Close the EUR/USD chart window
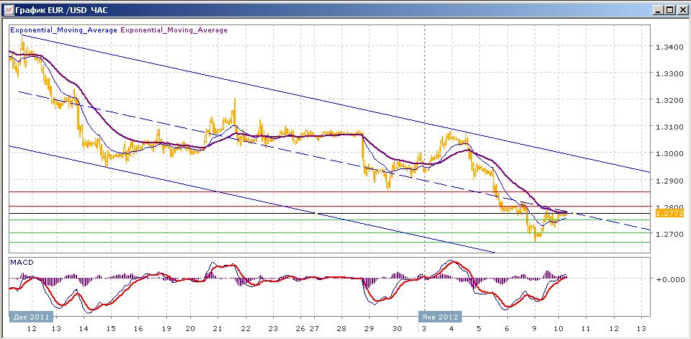Screen dimensions: 691x339 coord(682,9)
